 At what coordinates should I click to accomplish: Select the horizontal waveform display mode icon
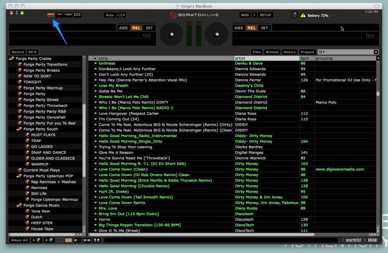pos(68,14)
